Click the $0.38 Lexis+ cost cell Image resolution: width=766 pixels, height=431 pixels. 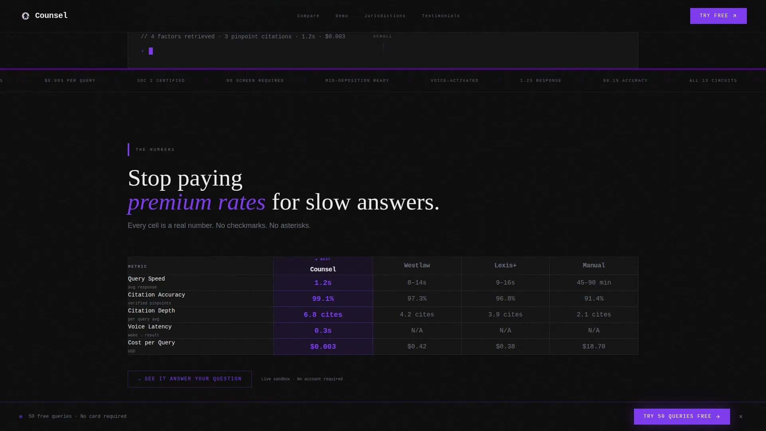coord(505,347)
